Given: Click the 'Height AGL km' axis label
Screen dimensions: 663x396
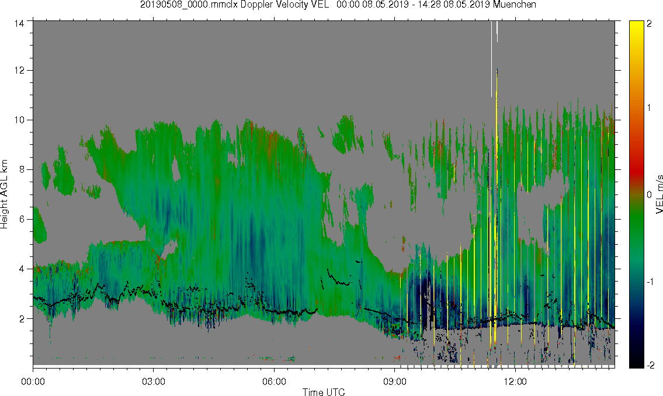Looking at the screenshot, I should 4,194.
